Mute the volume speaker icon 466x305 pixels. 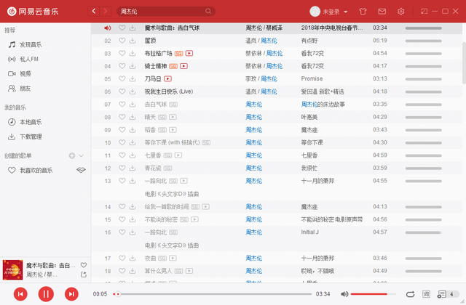pyautogui.click(x=345, y=293)
